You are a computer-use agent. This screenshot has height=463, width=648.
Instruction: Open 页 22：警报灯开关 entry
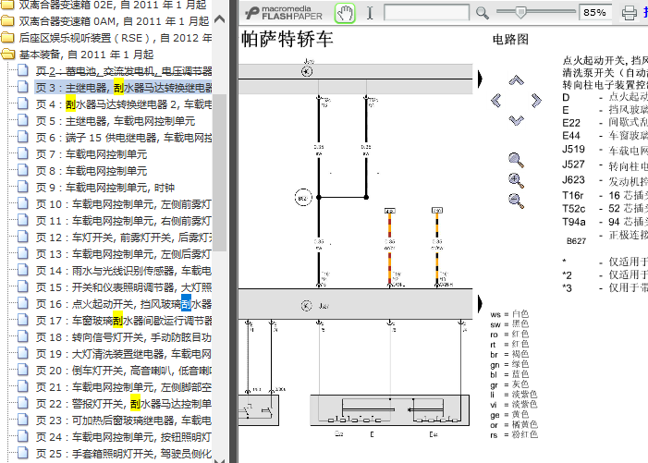[124, 404]
